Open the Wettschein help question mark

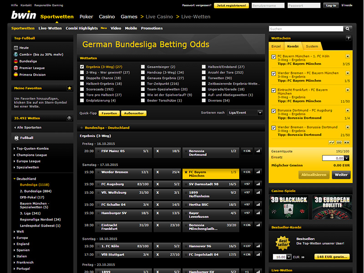click(348, 38)
